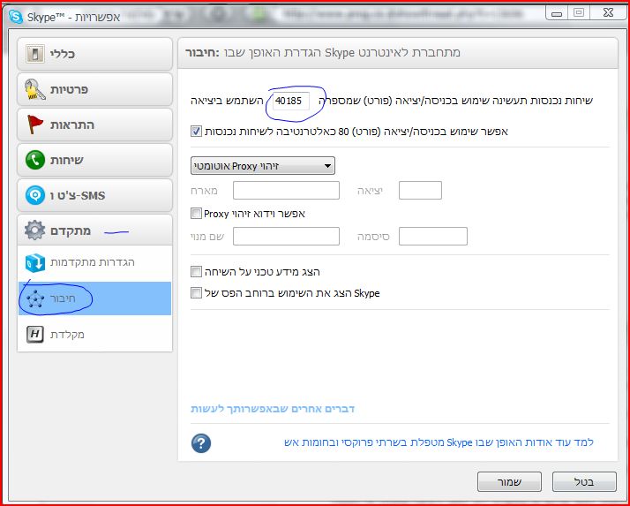Open the פרטיות (Privacy) settings section
The image size is (630, 506).
(x=94, y=89)
